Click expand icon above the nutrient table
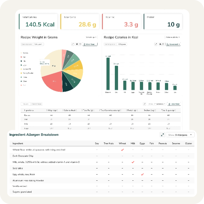Image resolution: width=204 pixels, height=204 pixels. [x=144, y=104]
